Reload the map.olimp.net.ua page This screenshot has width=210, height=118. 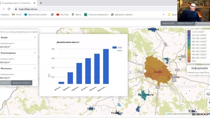pos(9,9)
